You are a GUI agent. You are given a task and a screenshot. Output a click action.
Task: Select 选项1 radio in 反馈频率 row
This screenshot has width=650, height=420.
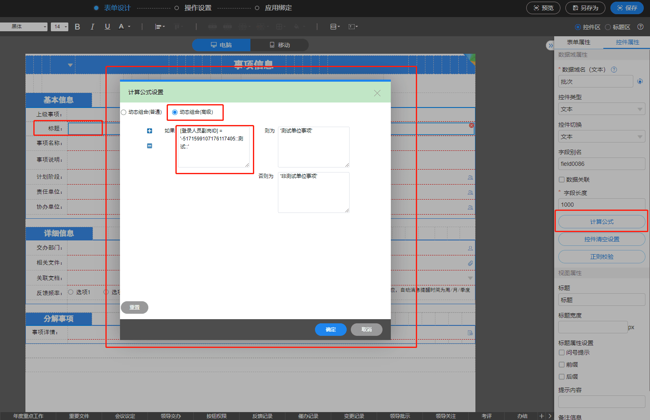[71, 292]
